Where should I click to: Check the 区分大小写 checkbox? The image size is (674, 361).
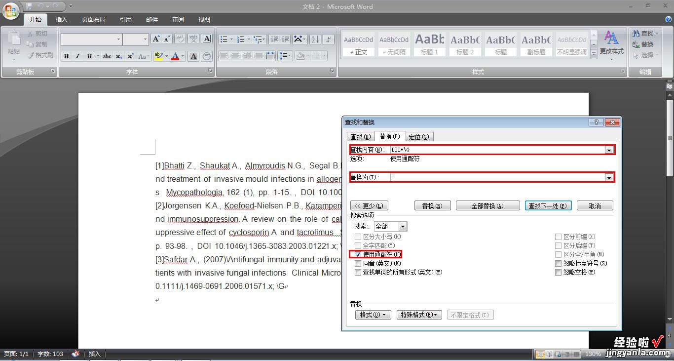point(358,237)
